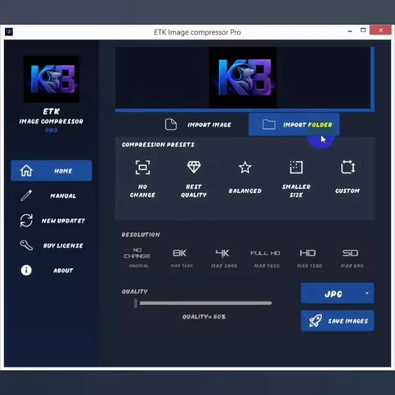Select the Balanced star icon
395x395 pixels.
pyautogui.click(x=245, y=167)
